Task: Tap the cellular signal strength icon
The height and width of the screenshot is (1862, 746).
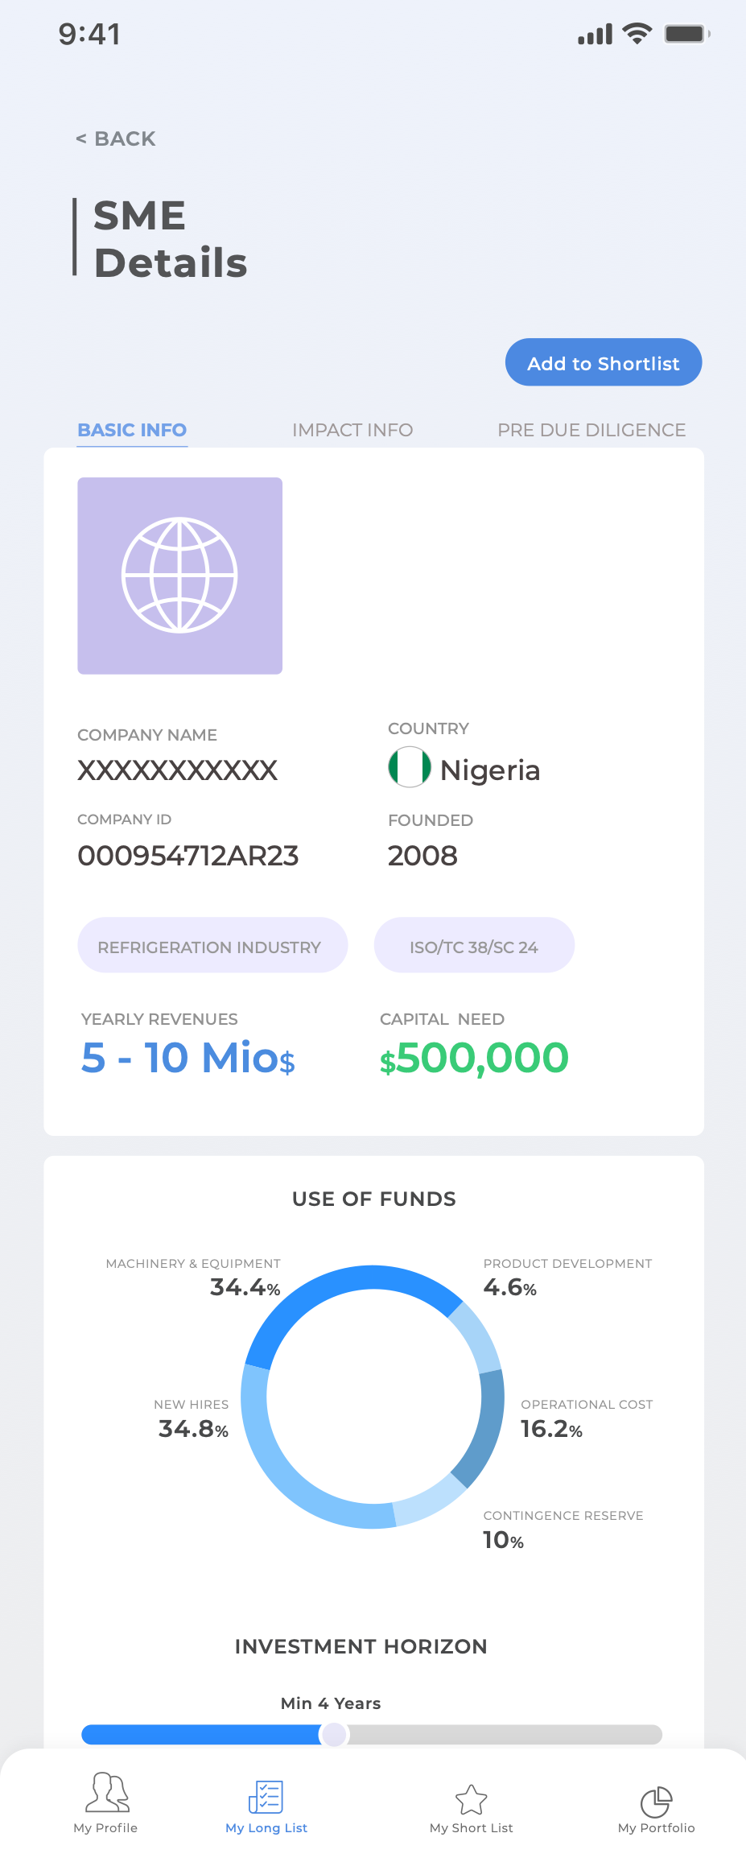Action: pos(596,35)
